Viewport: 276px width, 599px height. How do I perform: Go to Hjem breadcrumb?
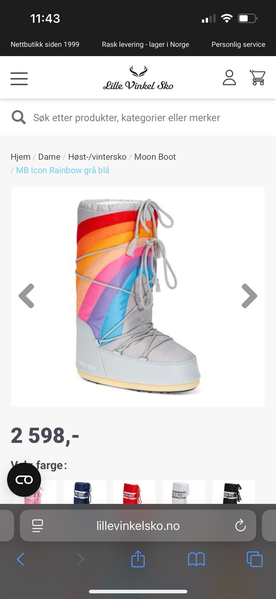[x=20, y=157]
